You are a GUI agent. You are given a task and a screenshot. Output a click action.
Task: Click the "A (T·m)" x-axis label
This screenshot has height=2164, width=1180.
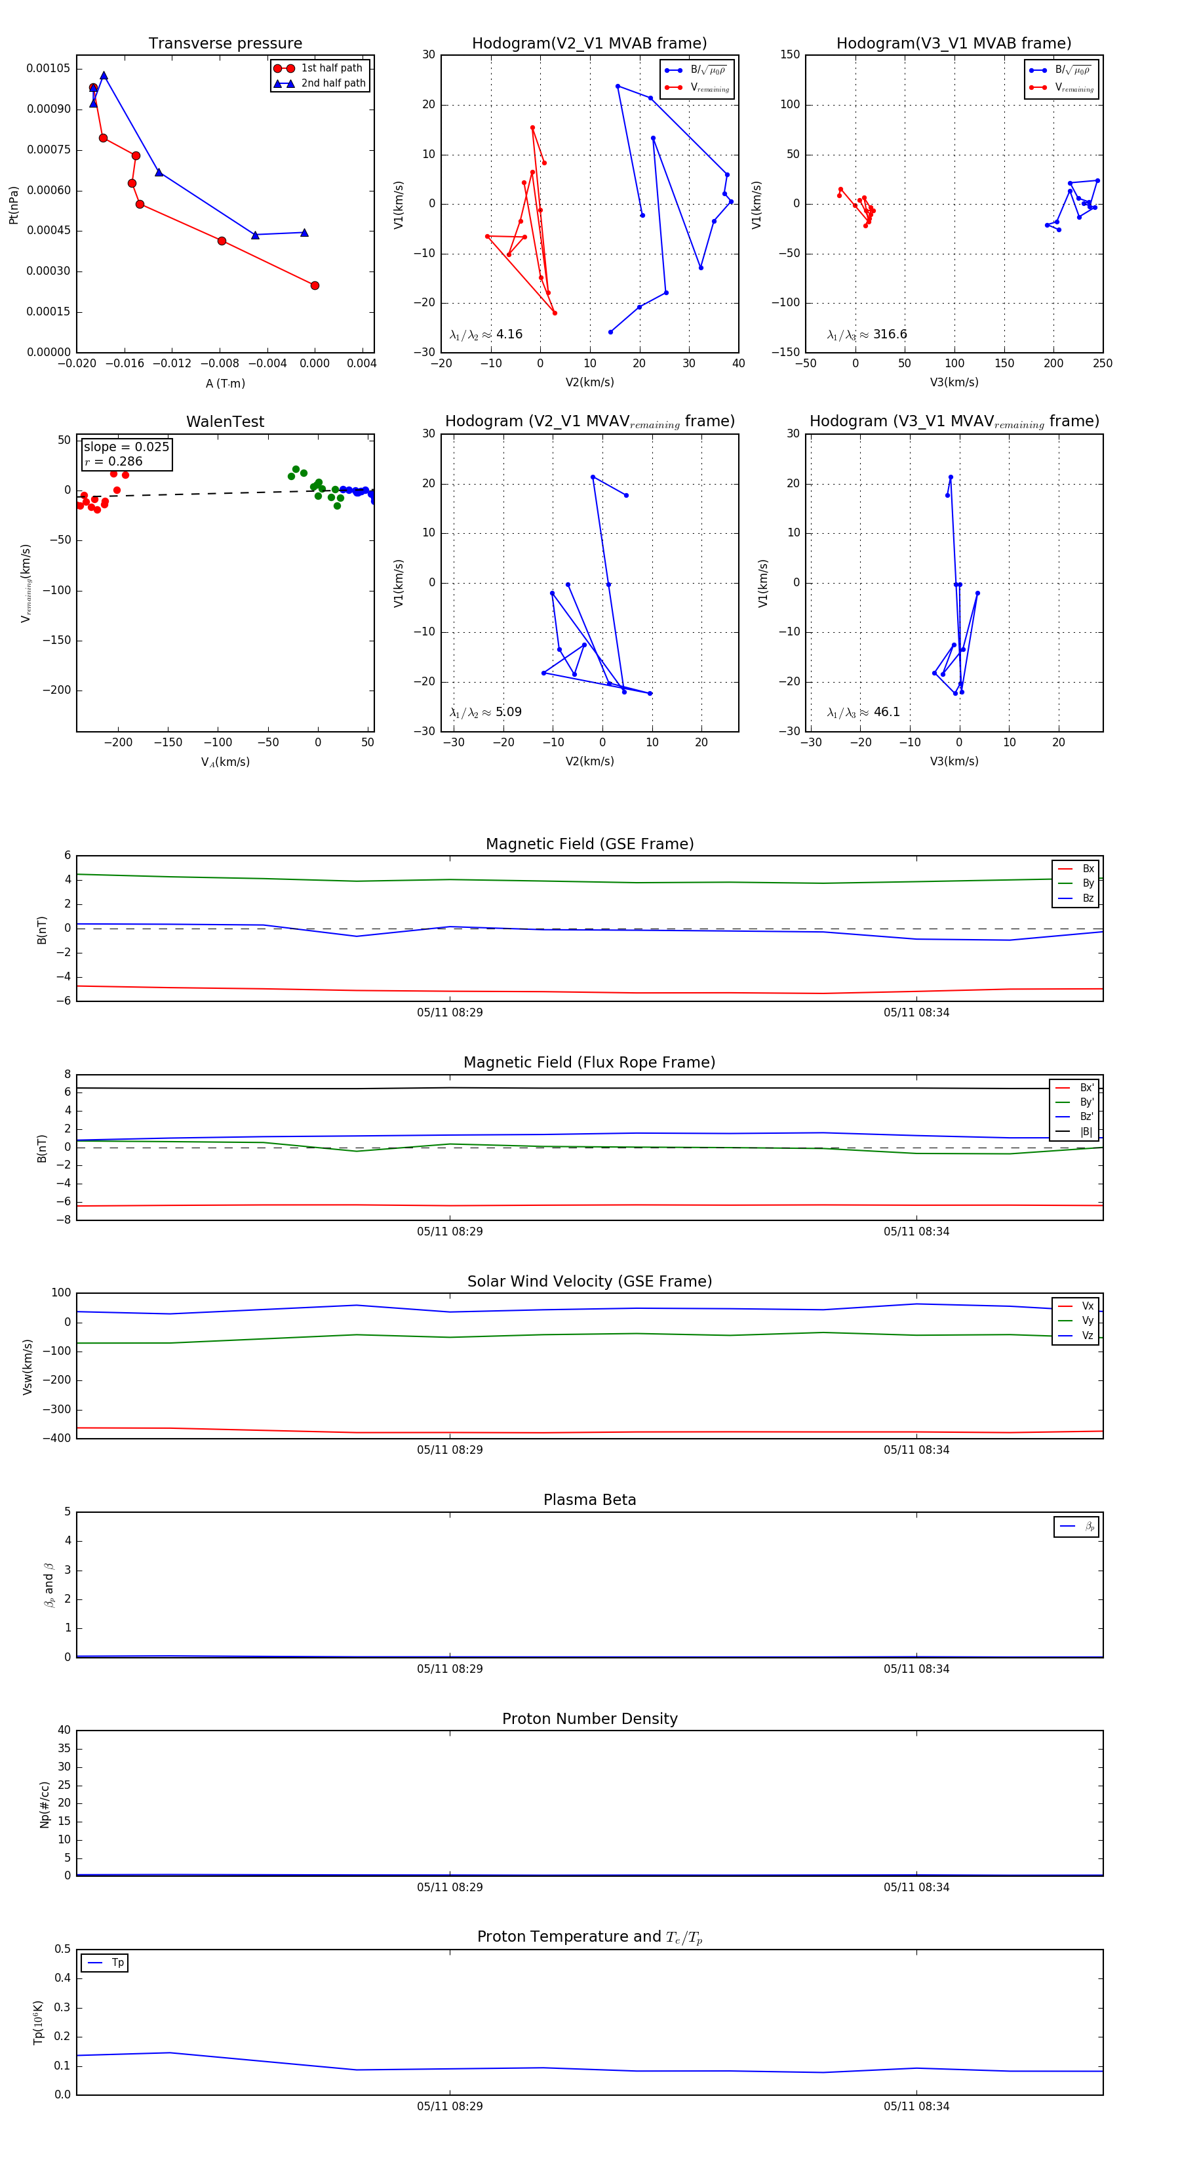[225, 384]
